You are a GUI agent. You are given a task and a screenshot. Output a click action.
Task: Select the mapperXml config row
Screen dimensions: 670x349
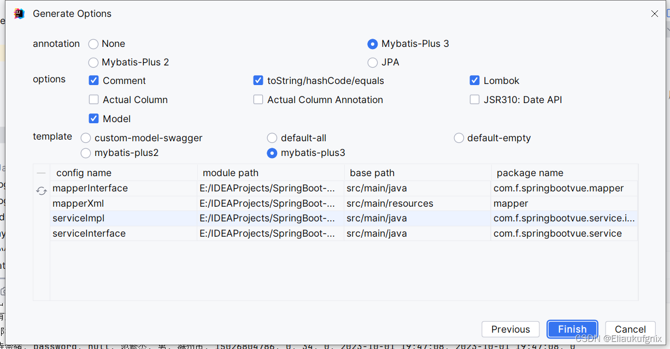pos(344,203)
